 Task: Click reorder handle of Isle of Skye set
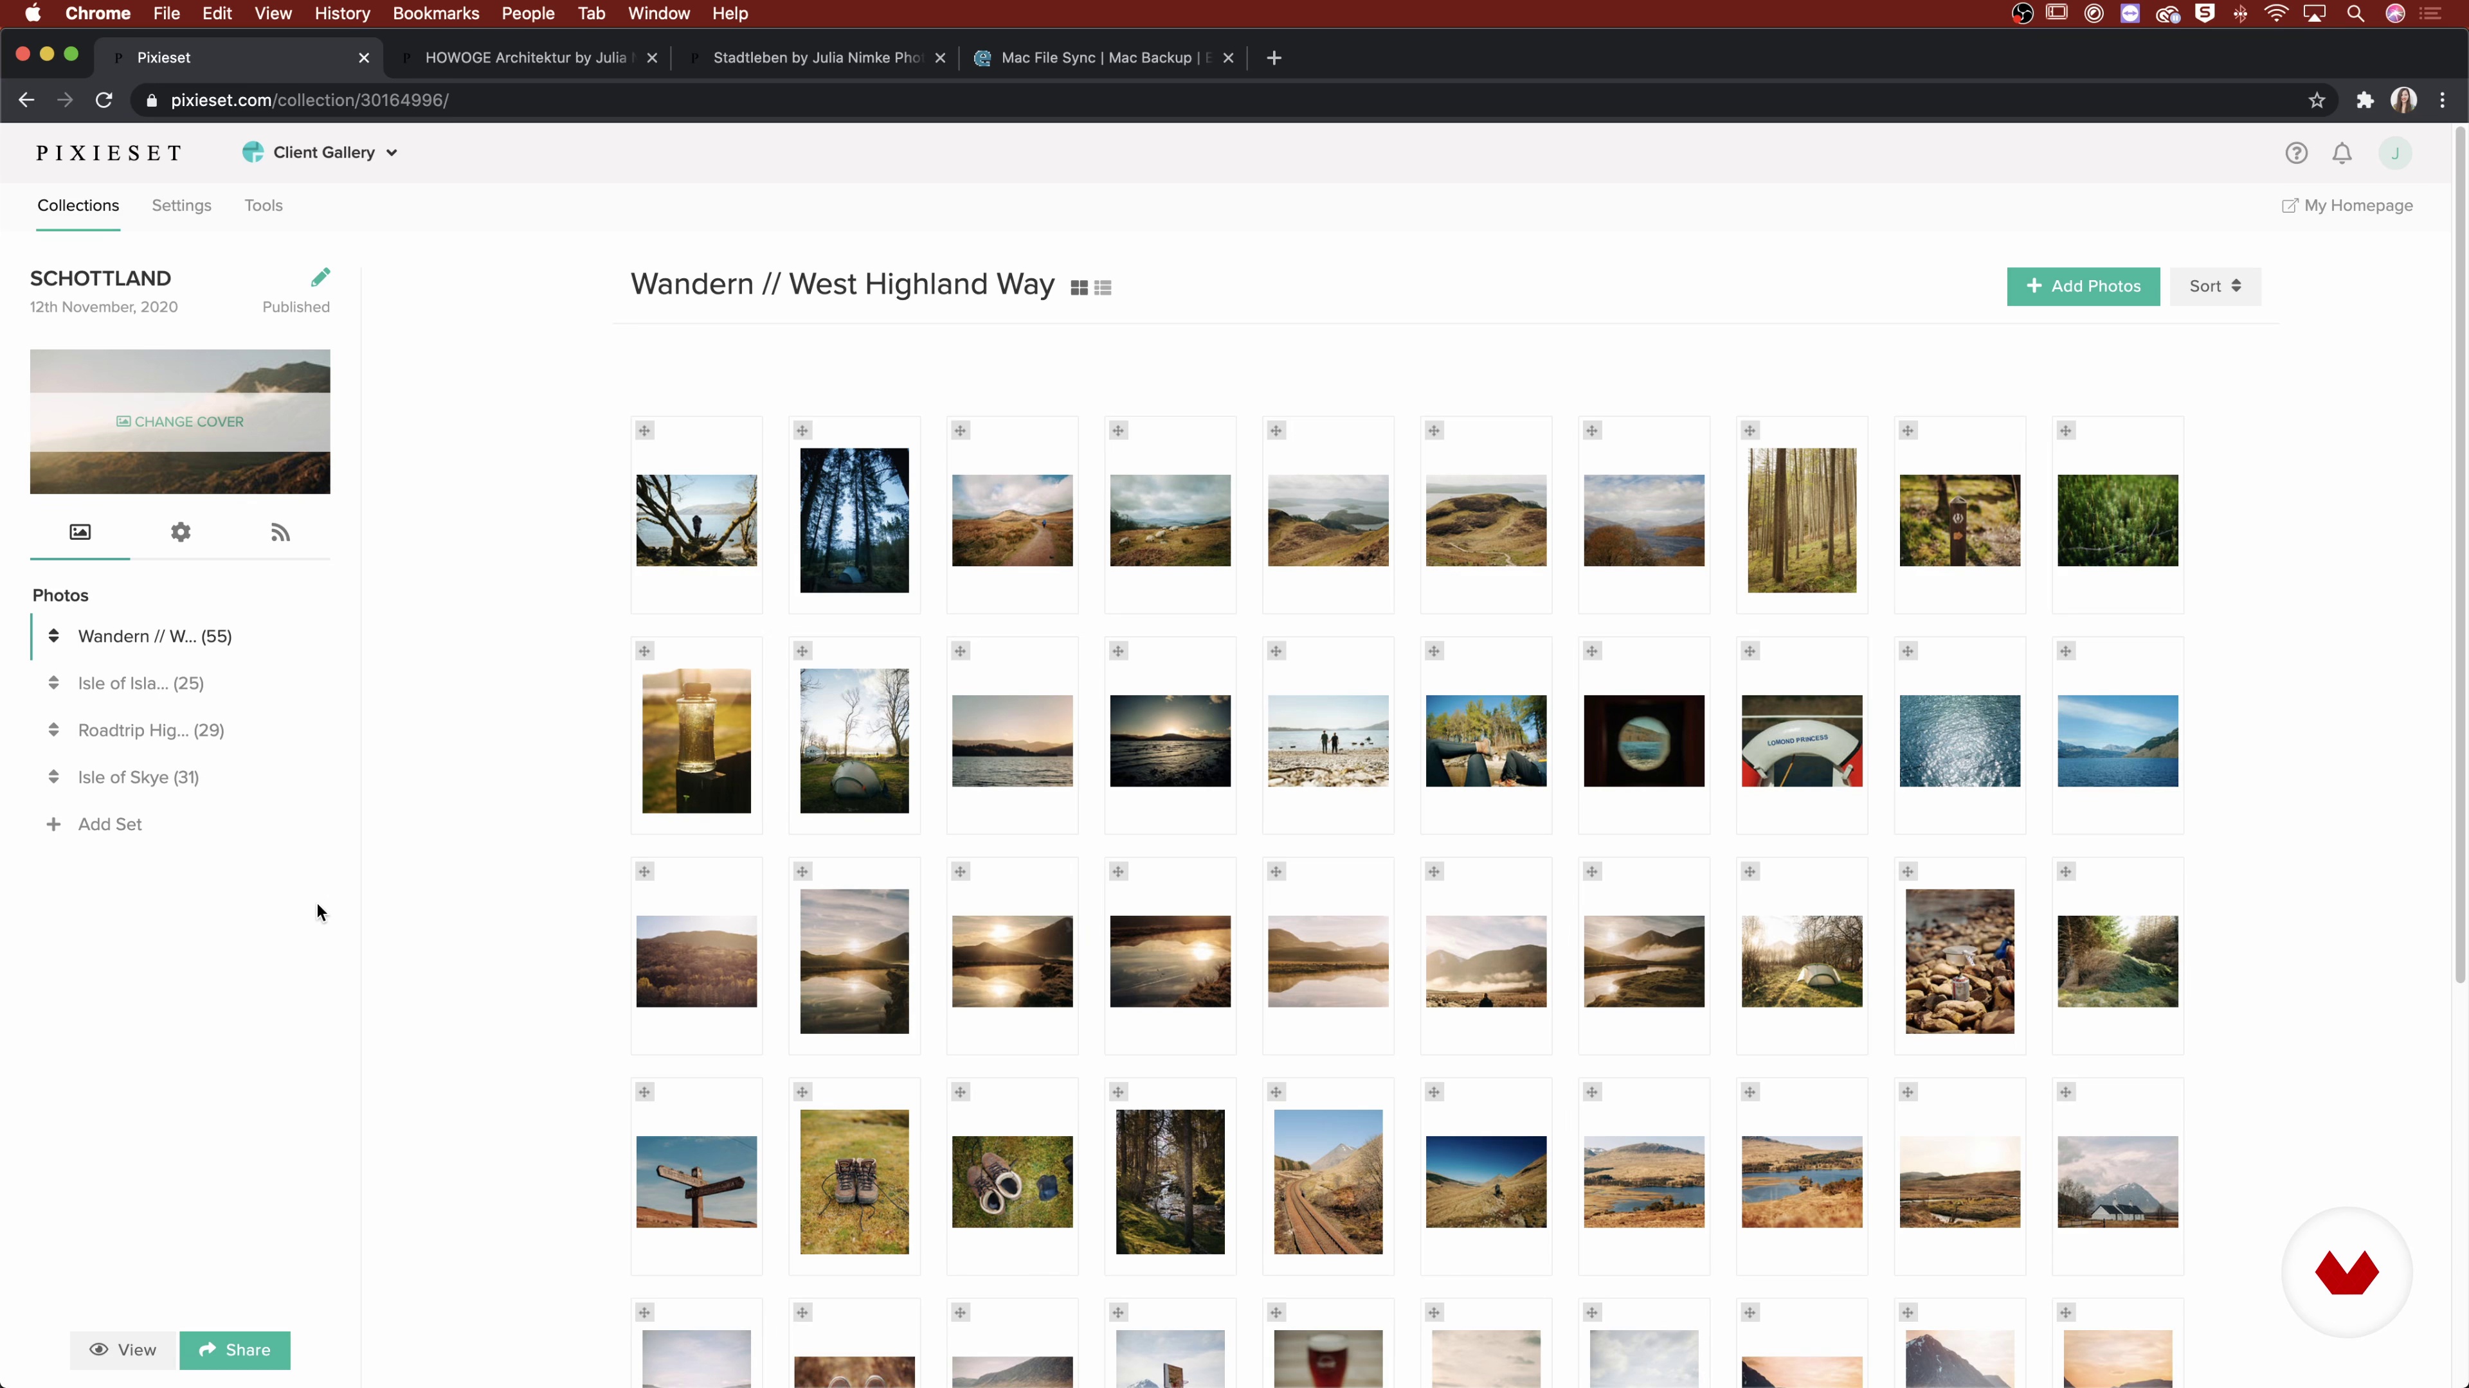[x=53, y=777]
